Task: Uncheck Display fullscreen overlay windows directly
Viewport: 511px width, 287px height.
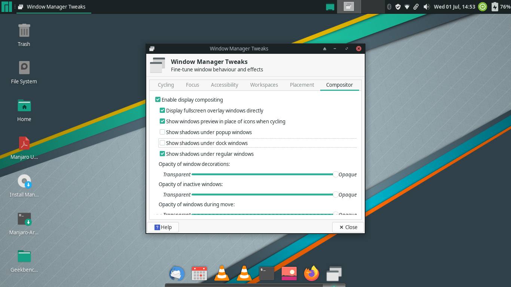Action: pyautogui.click(x=162, y=111)
